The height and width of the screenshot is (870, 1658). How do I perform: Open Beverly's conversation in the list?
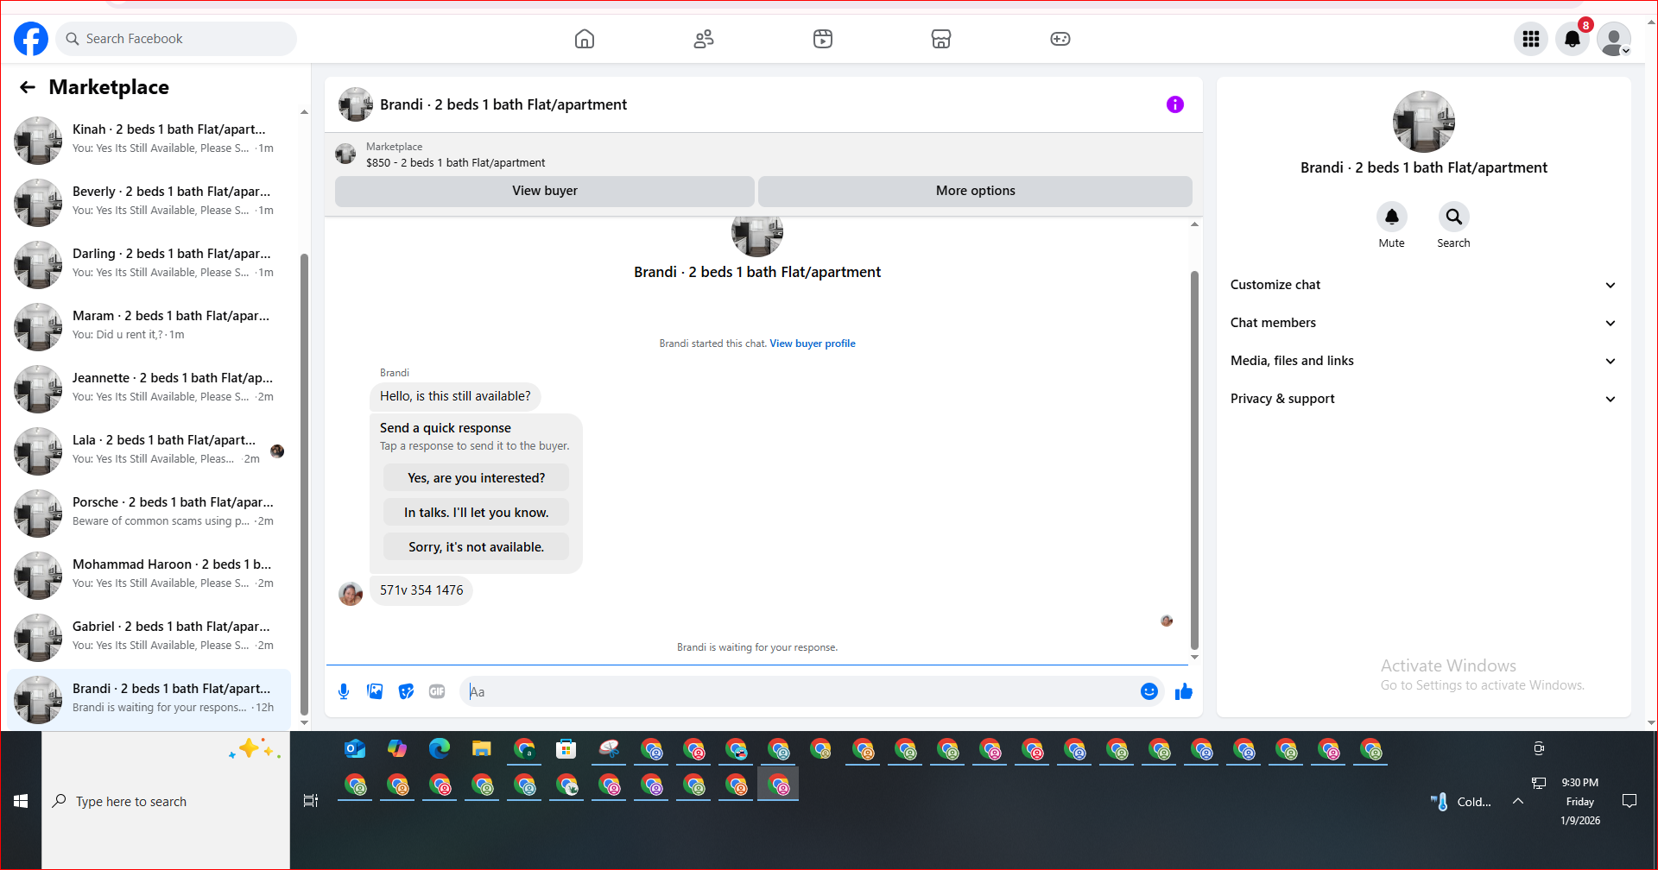pyautogui.click(x=149, y=202)
